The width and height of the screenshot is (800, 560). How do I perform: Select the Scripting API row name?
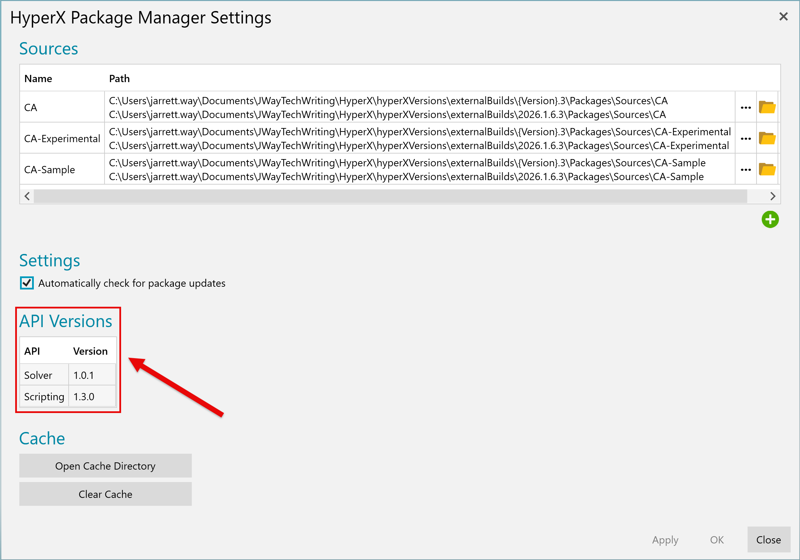(x=44, y=396)
